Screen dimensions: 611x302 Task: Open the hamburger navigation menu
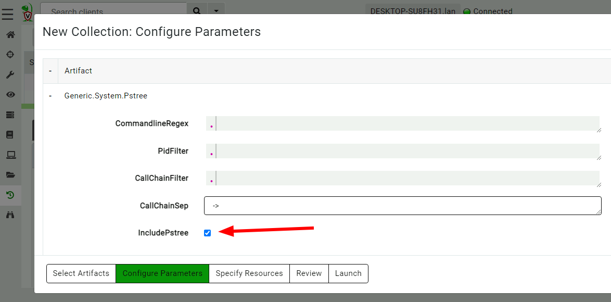pyautogui.click(x=7, y=14)
